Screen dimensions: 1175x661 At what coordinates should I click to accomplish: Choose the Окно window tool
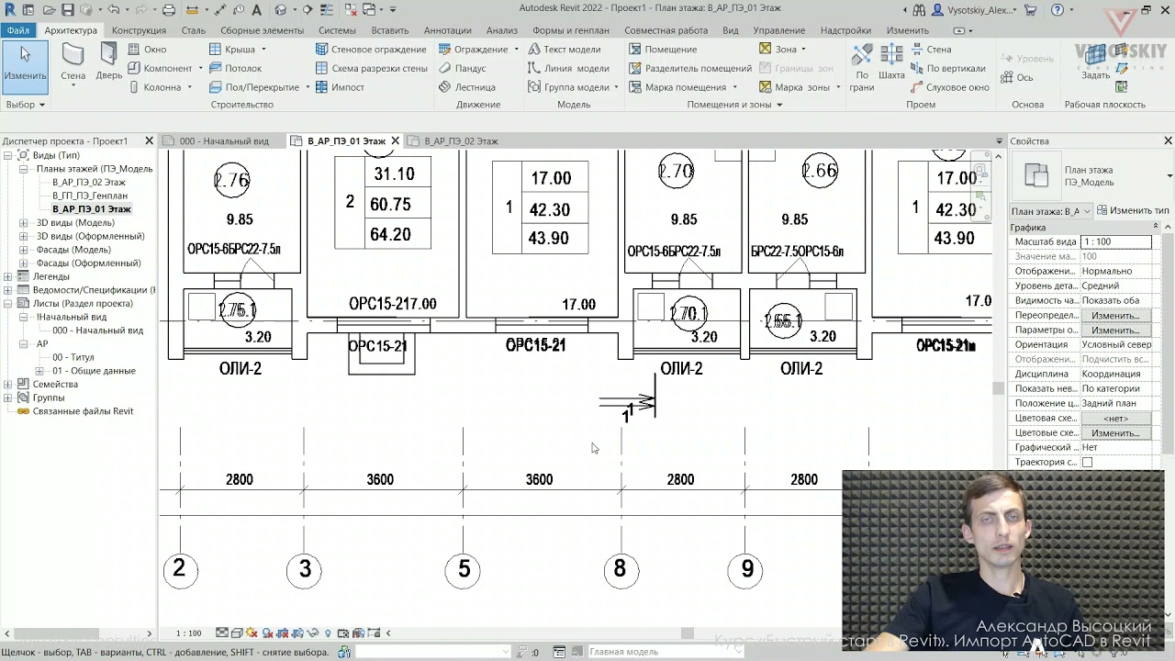pyautogui.click(x=147, y=50)
